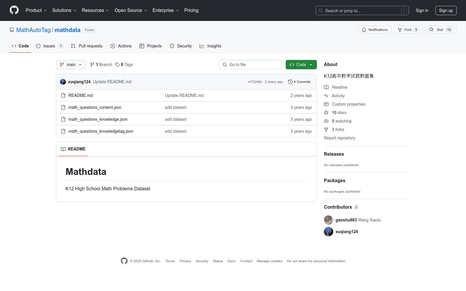Image resolution: width=466 pixels, height=291 pixels.
Task: Click the Sign up button
Action: [x=446, y=10]
